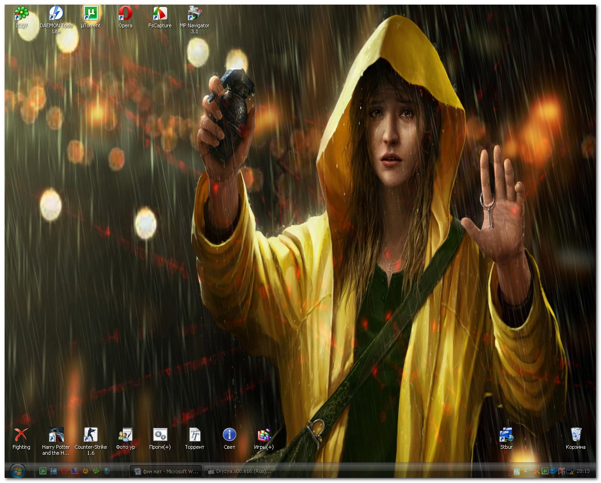Open the Windows Start menu orb
Image resolution: width=601 pixels, height=483 pixels.
pos(18,471)
